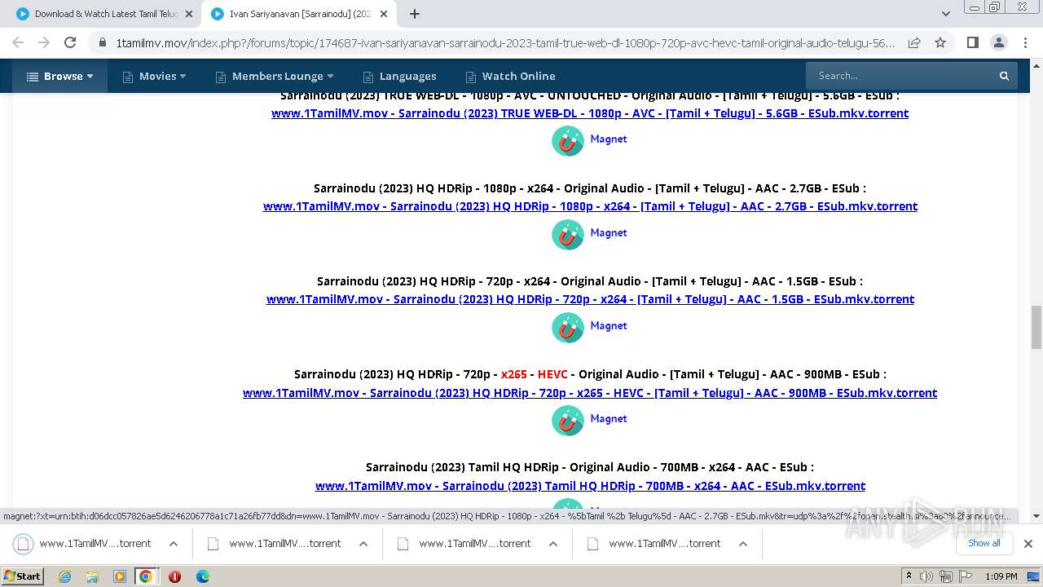
Task: Close the Ivan Sariyanavan tab
Action: coord(384,14)
